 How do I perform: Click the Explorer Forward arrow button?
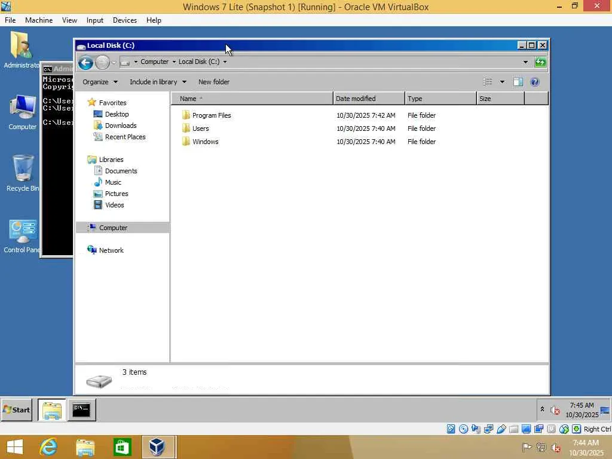(x=102, y=62)
